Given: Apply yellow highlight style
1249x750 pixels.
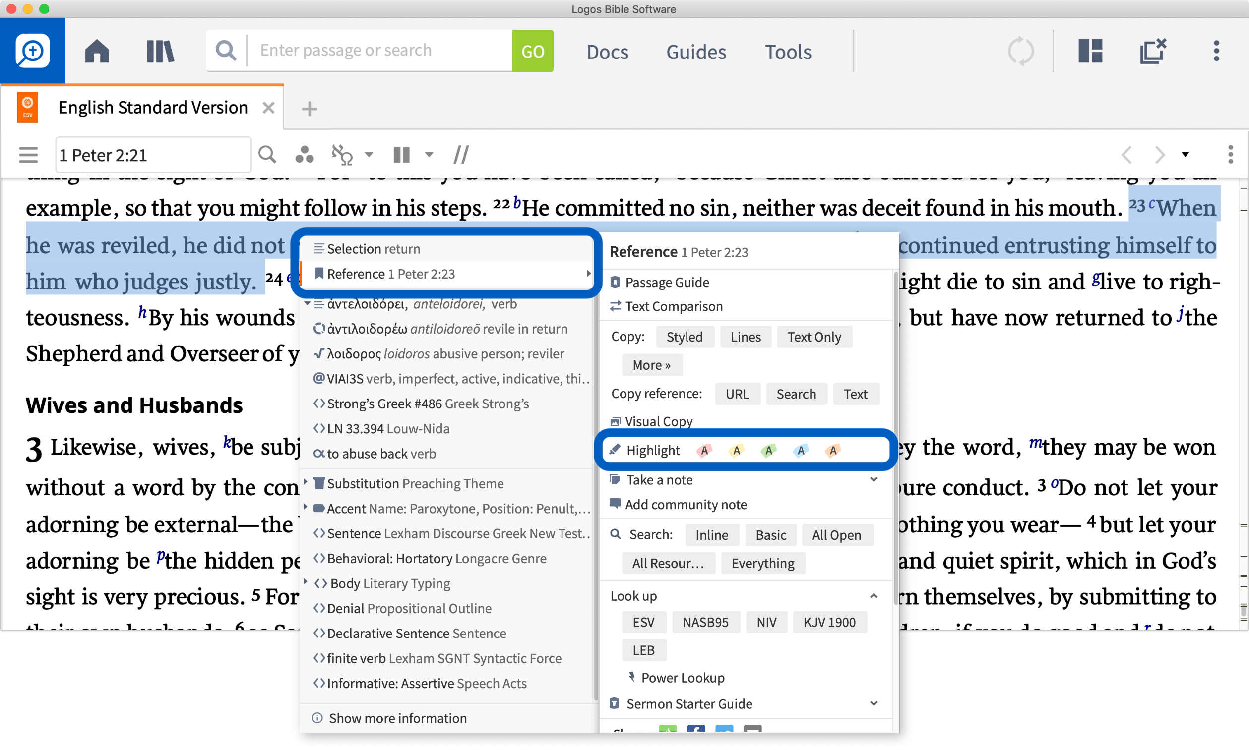Looking at the screenshot, I should pyautogui.click(x=737, y=450).
